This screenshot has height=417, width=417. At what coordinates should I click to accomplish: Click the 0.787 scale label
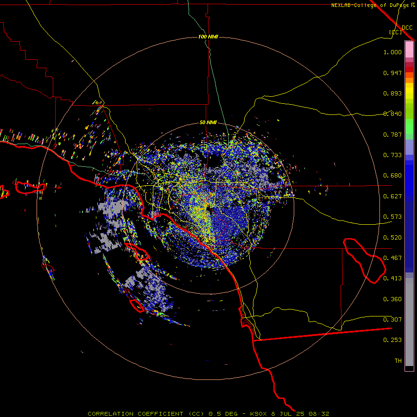[x=392, y=134]
